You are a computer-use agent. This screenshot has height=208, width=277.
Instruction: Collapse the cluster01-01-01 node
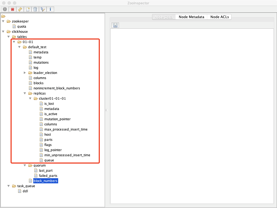tap(30, 99)
